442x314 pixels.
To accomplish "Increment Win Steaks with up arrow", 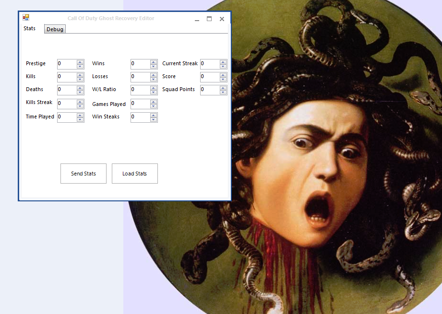I will (x=154, y=115).
